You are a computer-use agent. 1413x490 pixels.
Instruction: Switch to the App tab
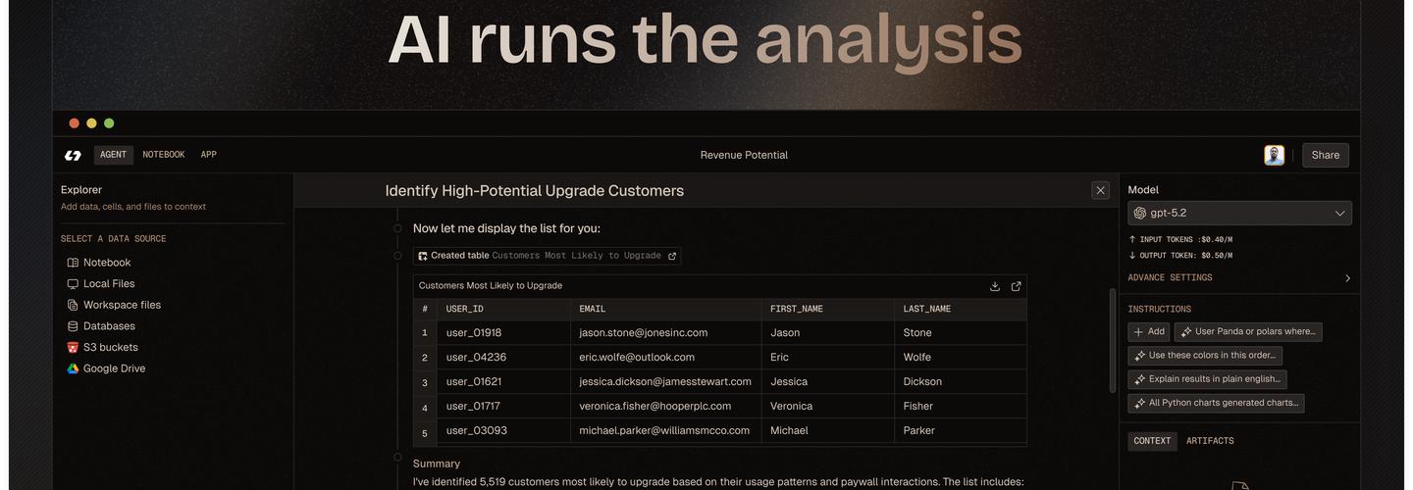(208, 155)
